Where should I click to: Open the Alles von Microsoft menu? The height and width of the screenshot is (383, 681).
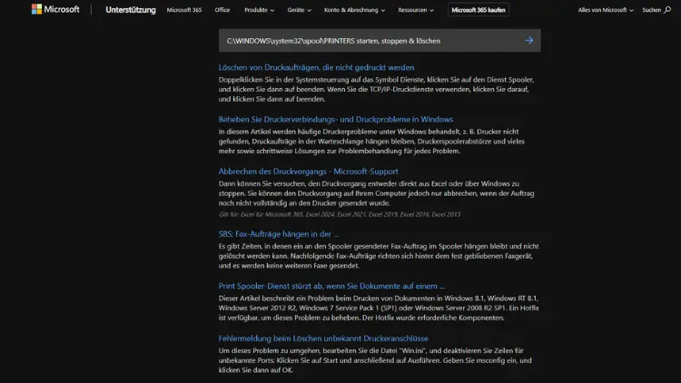[607, 10]
